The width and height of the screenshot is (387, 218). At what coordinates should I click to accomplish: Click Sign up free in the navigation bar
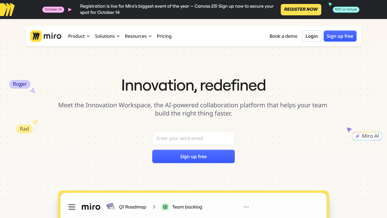click(340, 36)
